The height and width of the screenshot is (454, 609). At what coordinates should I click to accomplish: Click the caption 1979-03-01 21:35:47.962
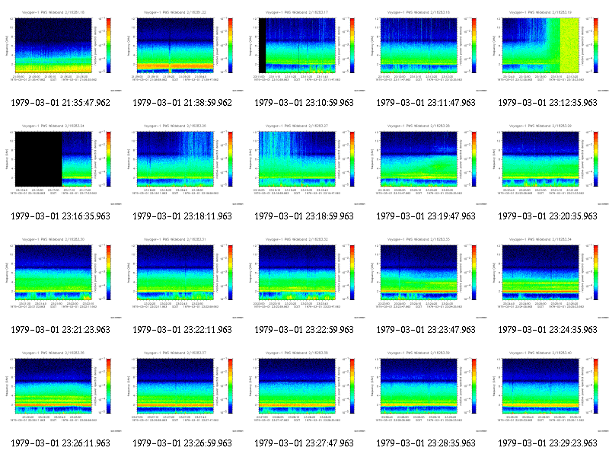point(61,103)
